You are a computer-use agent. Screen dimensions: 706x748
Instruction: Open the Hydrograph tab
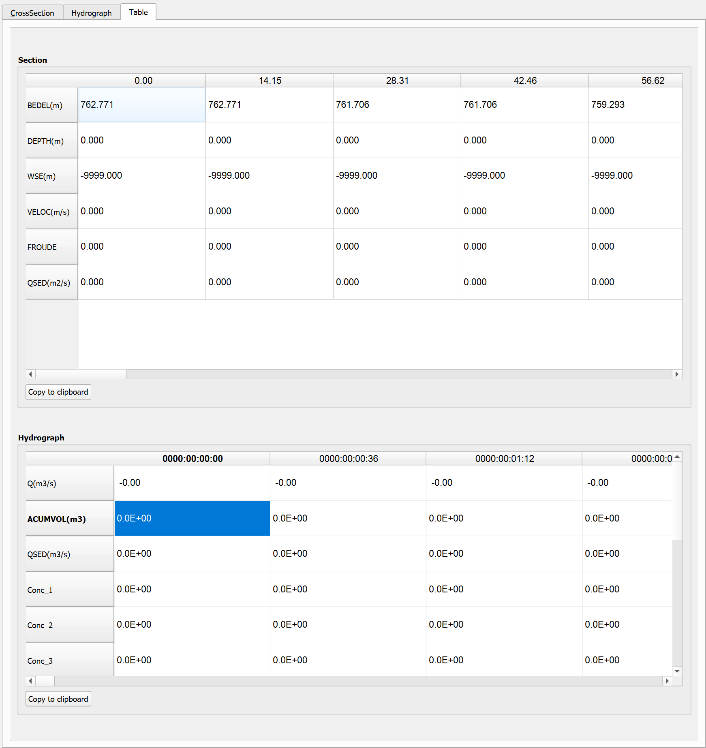[92, 13]
